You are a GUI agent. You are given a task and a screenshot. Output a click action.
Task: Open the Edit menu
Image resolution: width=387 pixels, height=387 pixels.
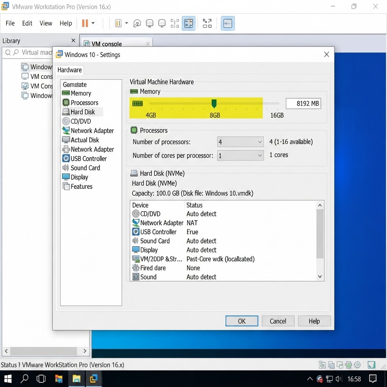[x=27, y=23]
